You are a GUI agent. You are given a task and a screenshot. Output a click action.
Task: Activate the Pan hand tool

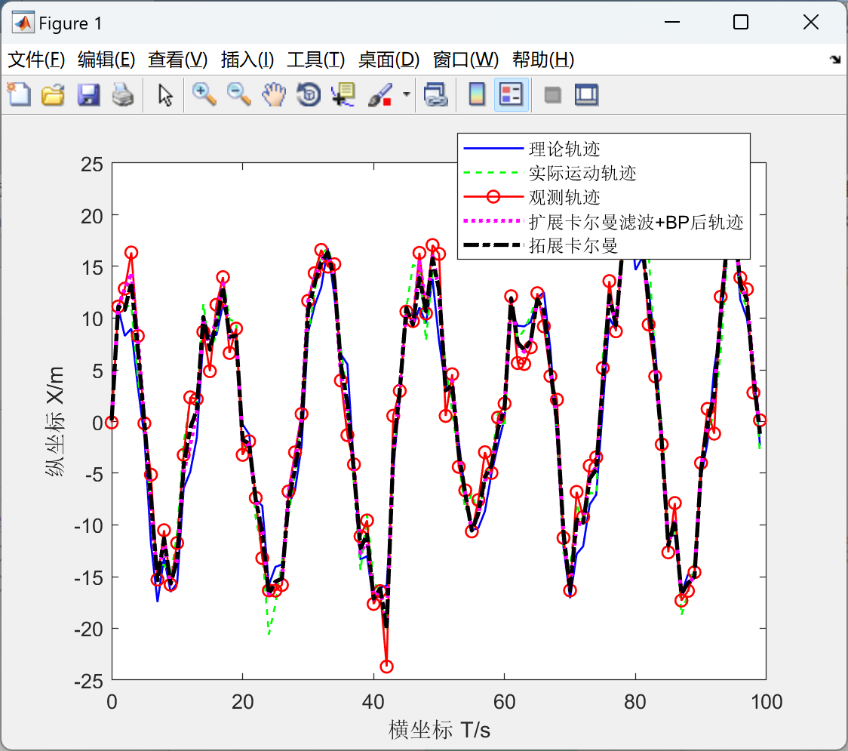click(x=274, y=94)
